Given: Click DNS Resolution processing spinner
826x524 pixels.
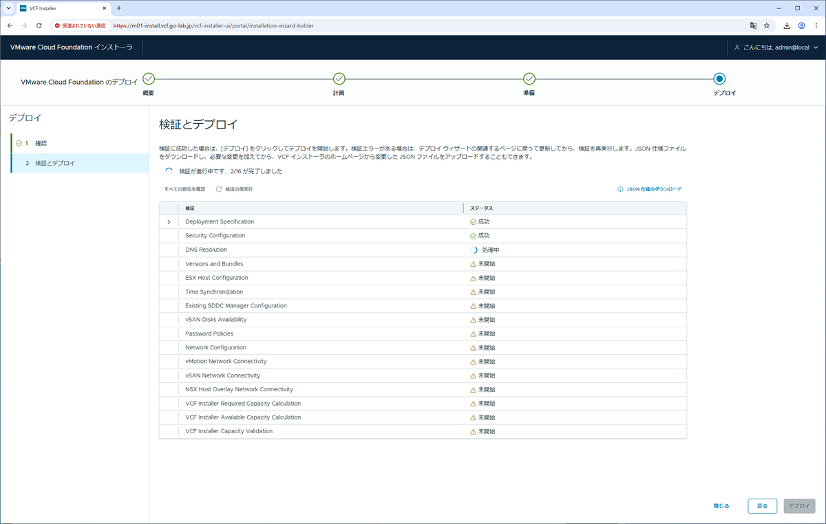Looking at the screenshot, I should (474, 250).
